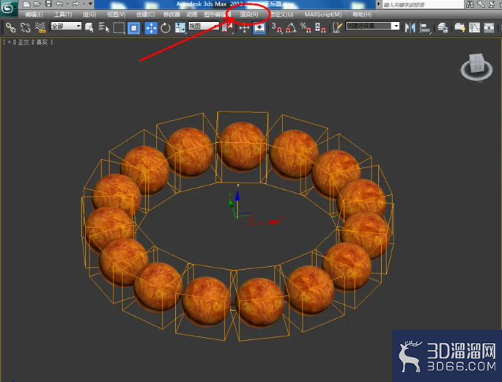
Task: Open named selection sets dropdown
Action: (x=373, y=26)
